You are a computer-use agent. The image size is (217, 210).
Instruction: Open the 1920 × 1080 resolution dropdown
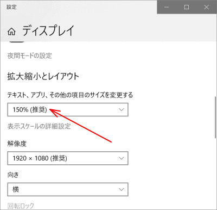pos(68,158)
